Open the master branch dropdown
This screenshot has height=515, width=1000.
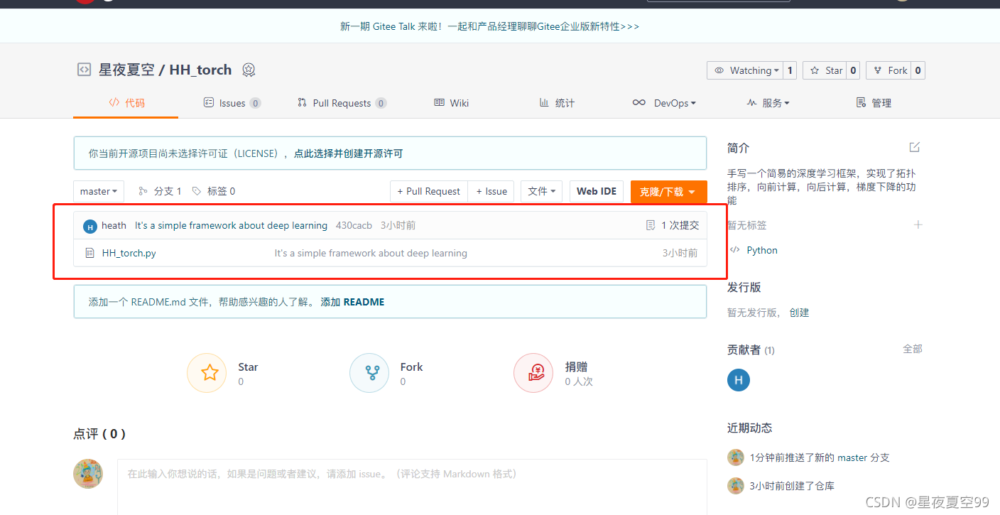99,191
